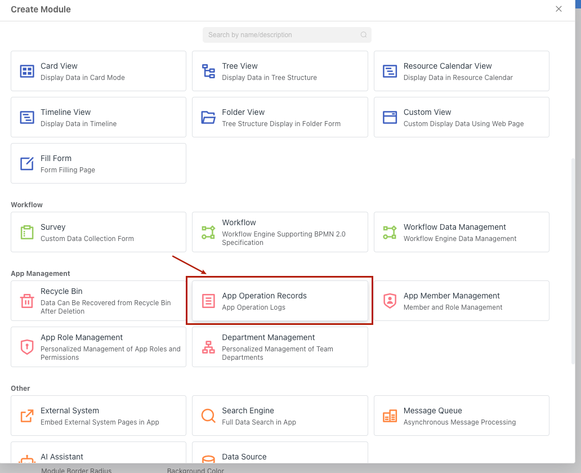Click the magnifier icon in the search box
Viewport: 581px width, 473px height.
364,35
